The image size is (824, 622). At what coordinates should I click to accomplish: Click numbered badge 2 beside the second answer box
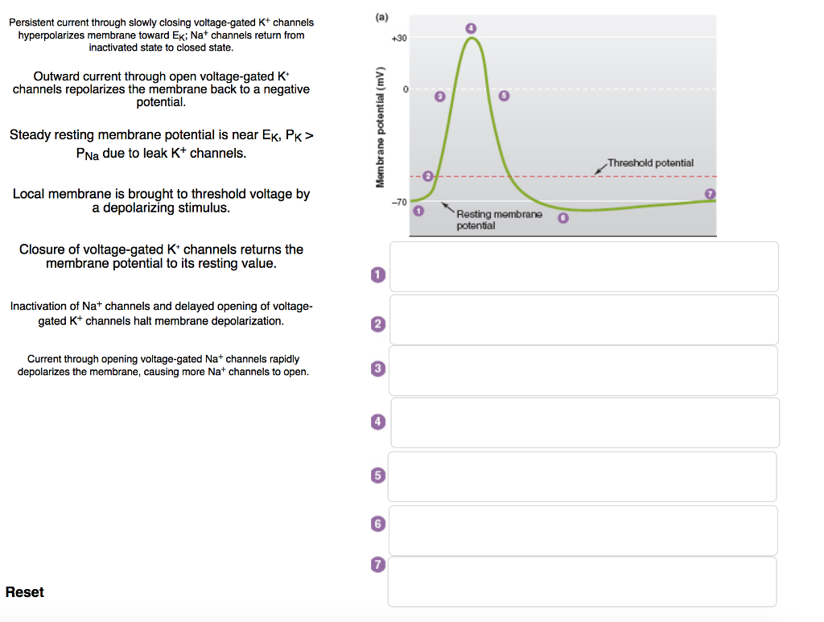(376, 324)
